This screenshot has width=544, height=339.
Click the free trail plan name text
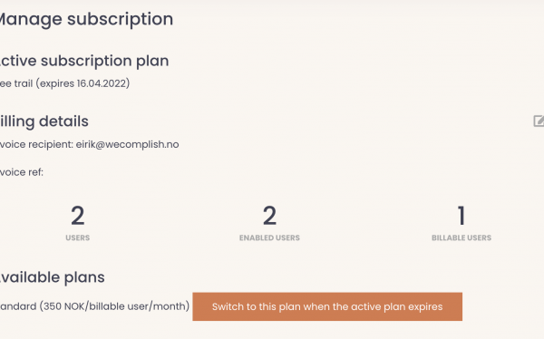coord(16,83)
